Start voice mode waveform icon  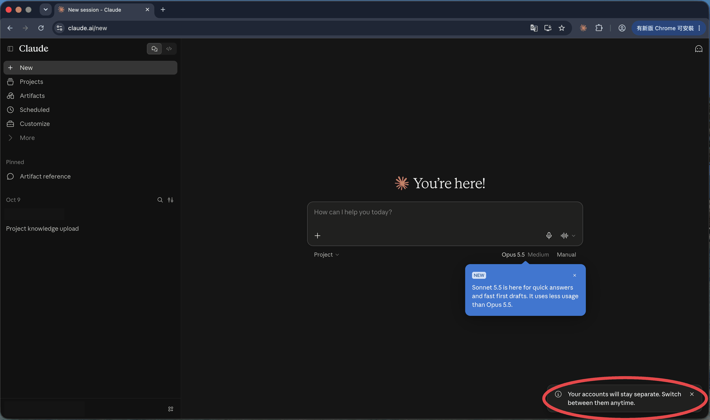coord(564,236)
